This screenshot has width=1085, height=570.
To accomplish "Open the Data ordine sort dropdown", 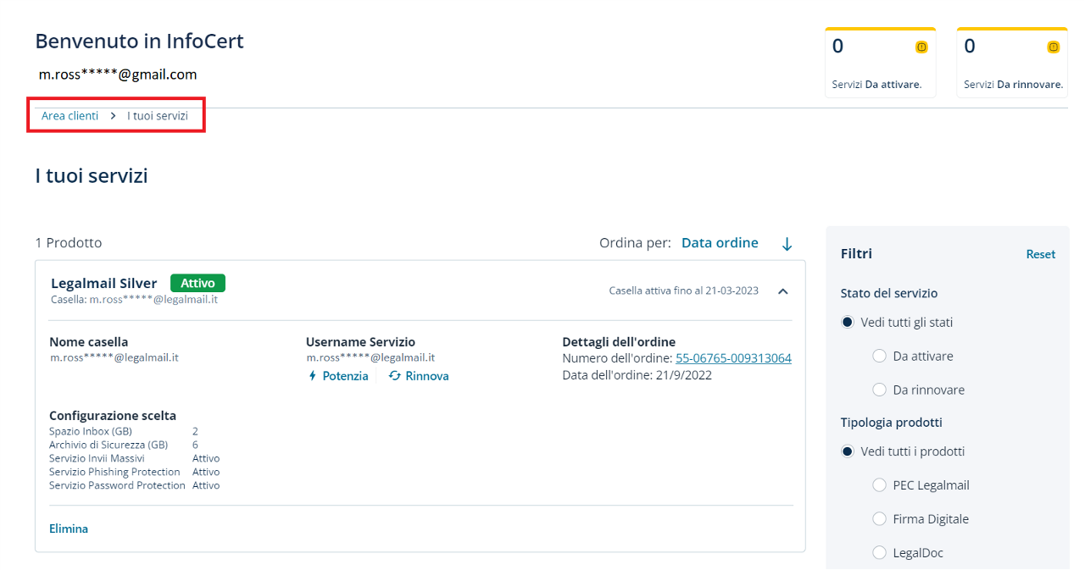I will point(720,243).
